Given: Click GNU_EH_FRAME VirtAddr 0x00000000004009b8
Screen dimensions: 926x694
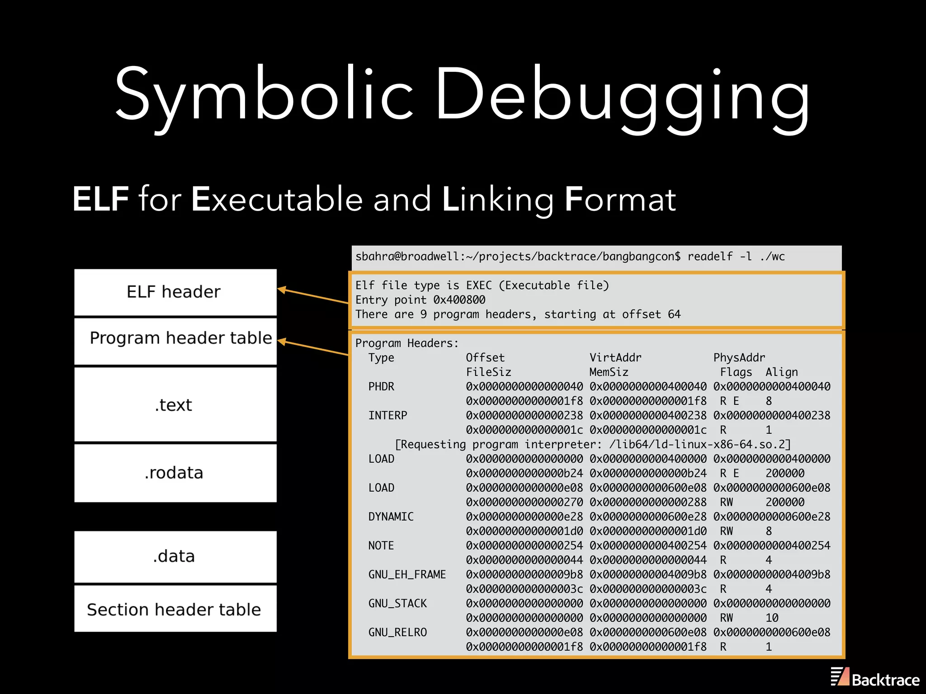Looking at the screenshot, I should click(x=648, y=575).
